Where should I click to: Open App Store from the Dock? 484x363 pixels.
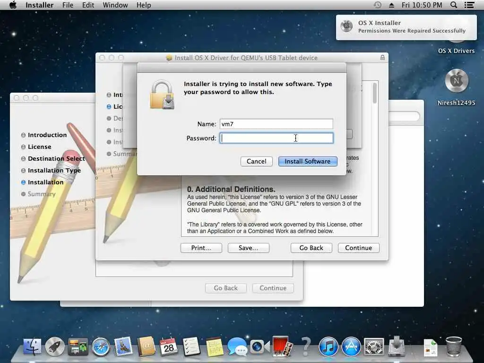click(351, 346)
